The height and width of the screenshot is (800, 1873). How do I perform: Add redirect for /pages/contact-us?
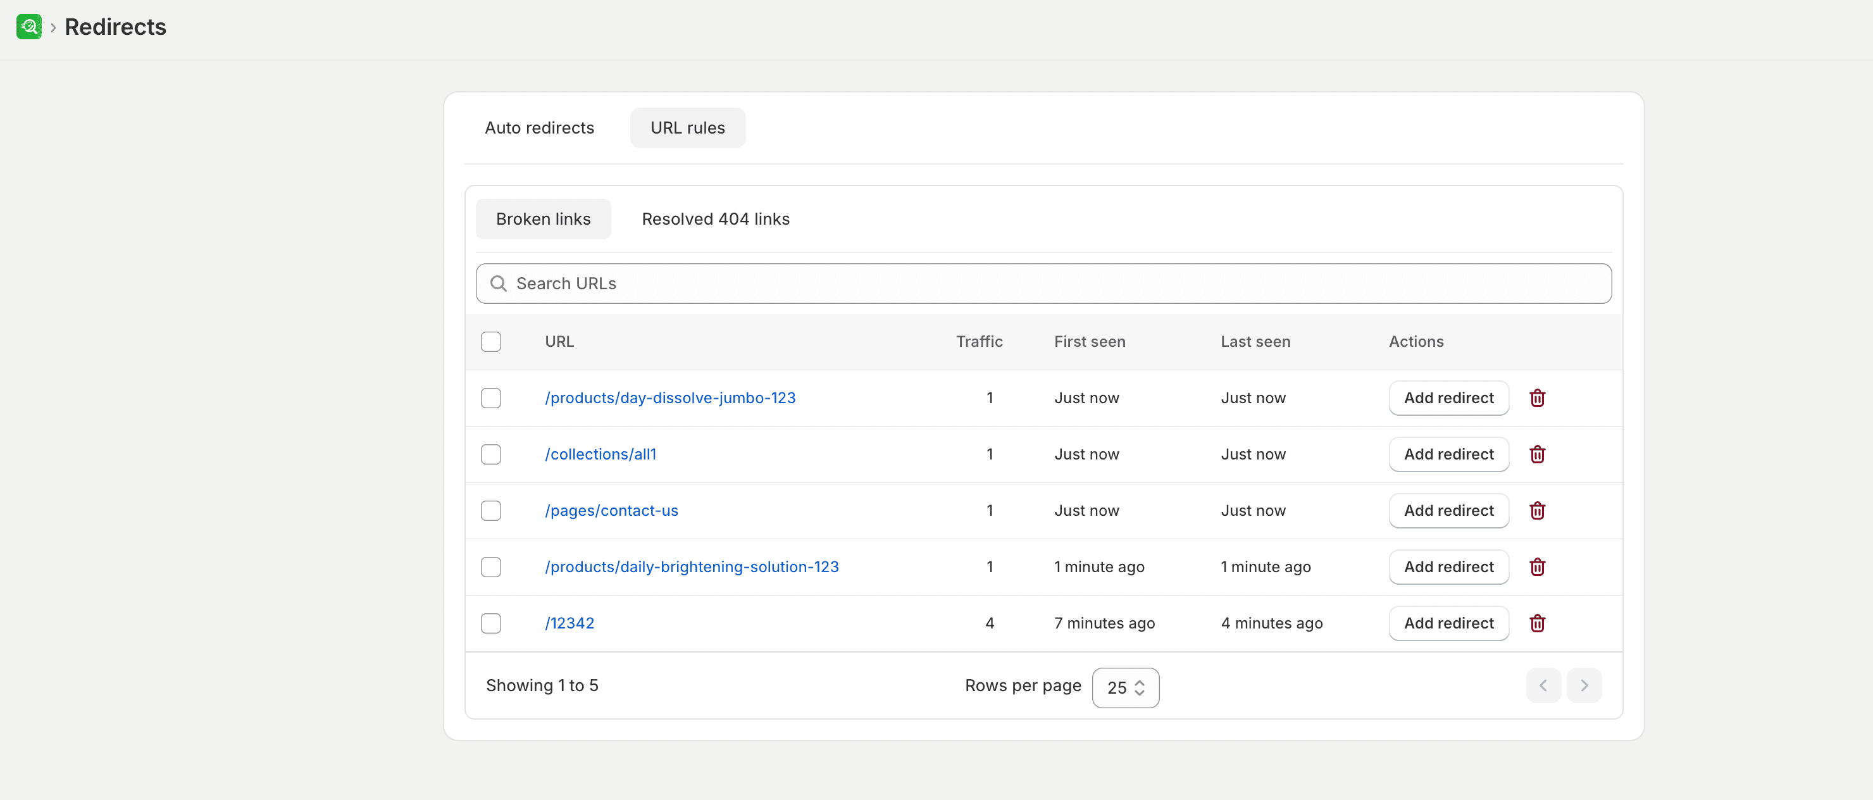[x=1448, y=511]
